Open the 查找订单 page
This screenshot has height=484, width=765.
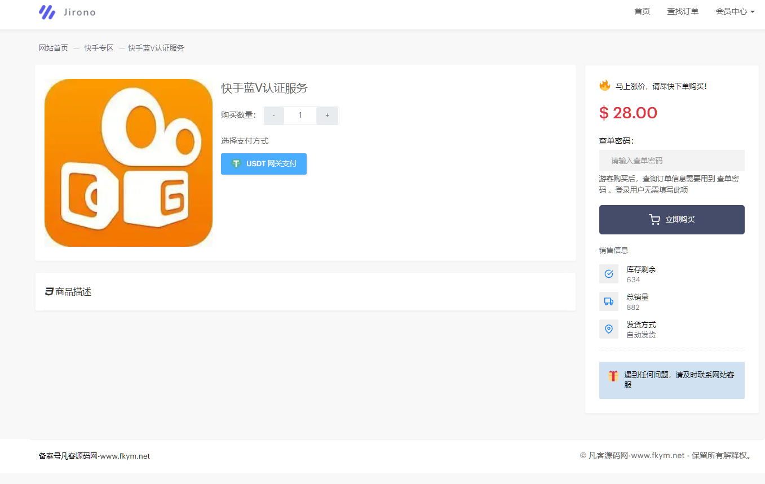point(683,11)
